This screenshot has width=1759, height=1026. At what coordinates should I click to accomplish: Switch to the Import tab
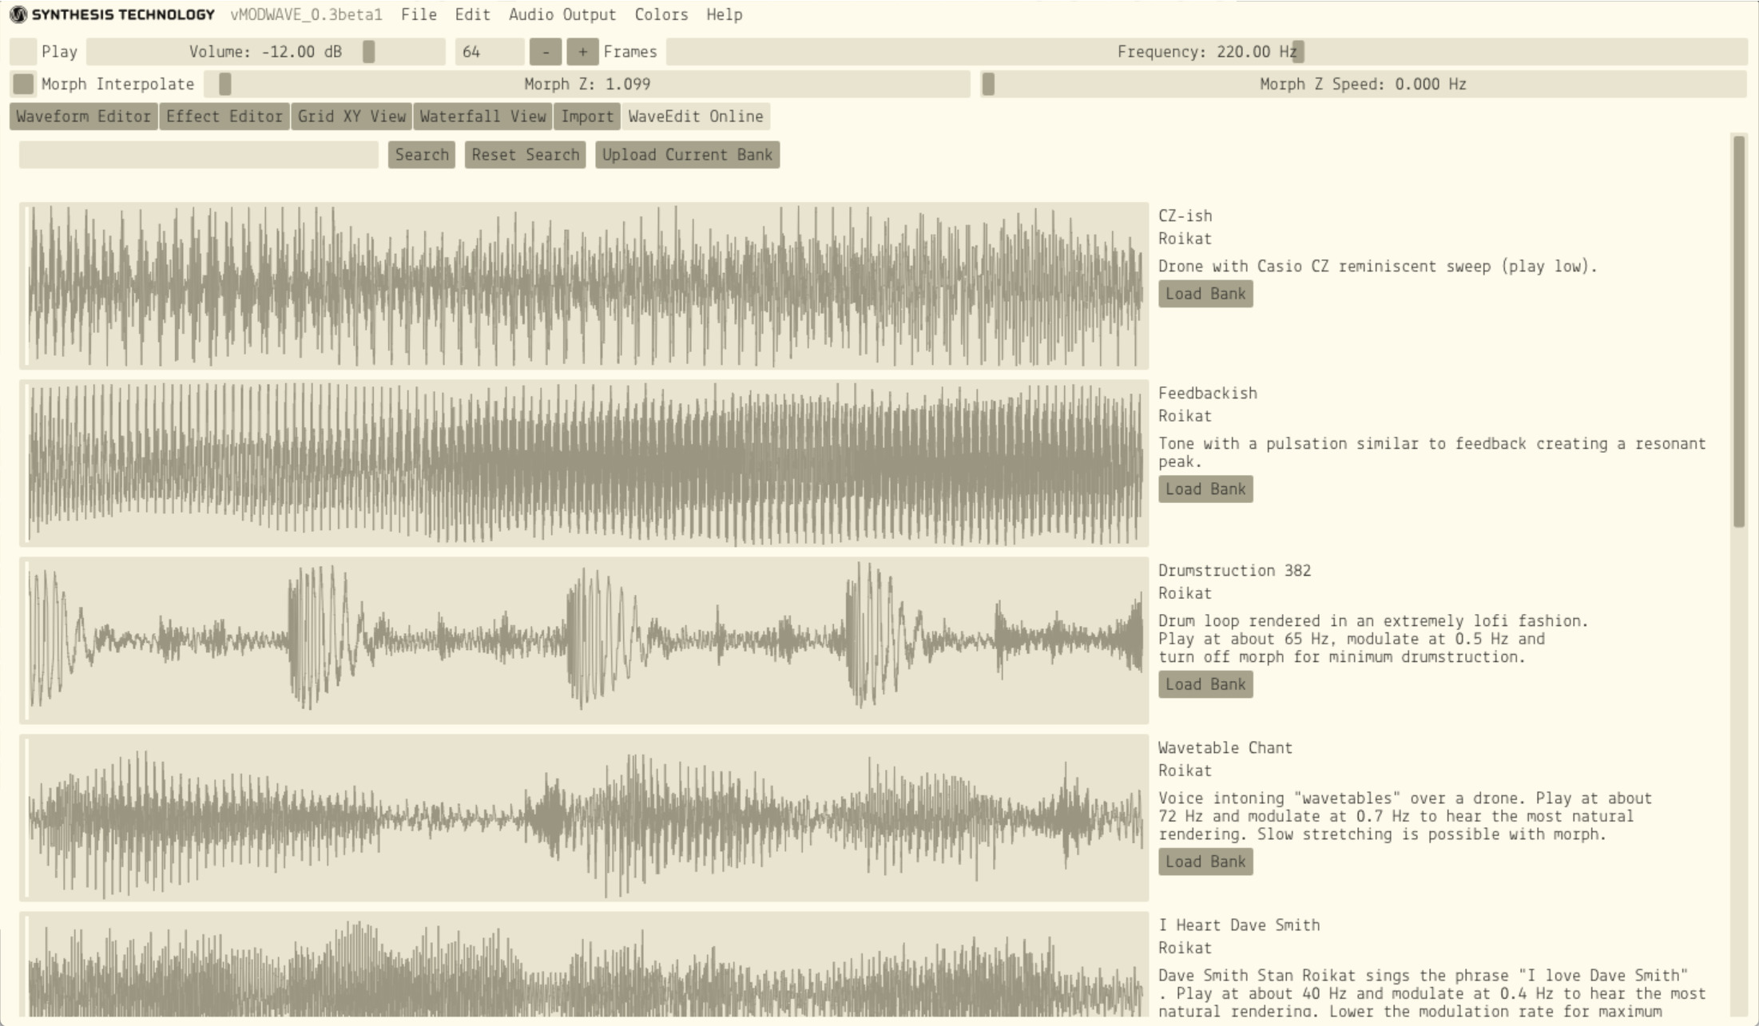(x=587, y=117)
